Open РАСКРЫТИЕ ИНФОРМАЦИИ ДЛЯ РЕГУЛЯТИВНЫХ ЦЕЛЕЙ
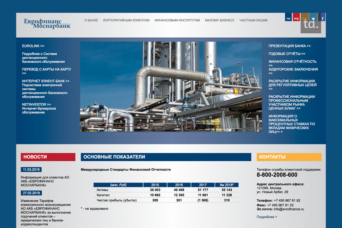This screenshot has height=228, width=342. (x=292, y=85)
